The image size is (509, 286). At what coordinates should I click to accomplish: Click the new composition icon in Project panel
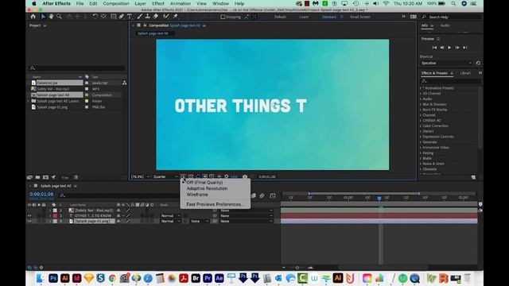click(x=45, y=177)
